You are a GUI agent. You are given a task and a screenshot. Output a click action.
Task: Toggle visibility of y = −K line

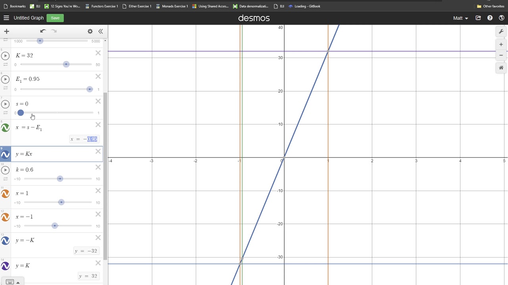5,241
